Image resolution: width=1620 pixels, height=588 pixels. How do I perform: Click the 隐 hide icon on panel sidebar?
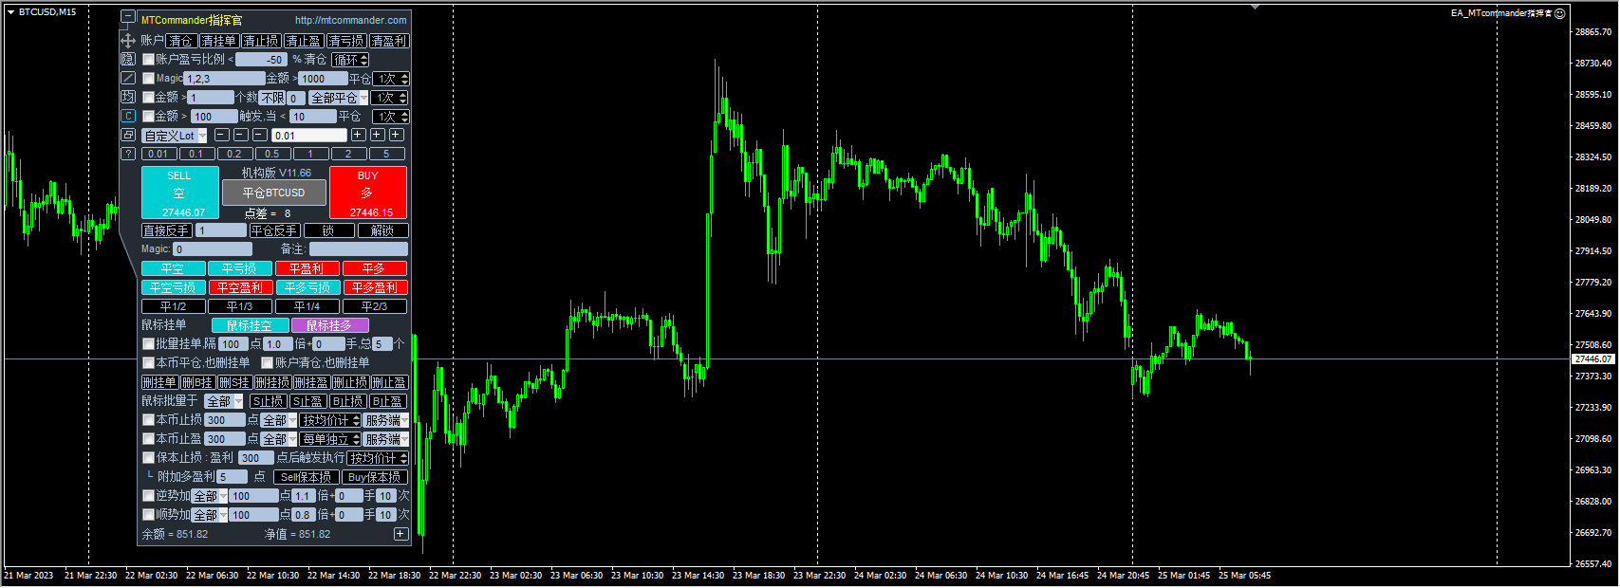pyautogui.click(x=128, y=59)
